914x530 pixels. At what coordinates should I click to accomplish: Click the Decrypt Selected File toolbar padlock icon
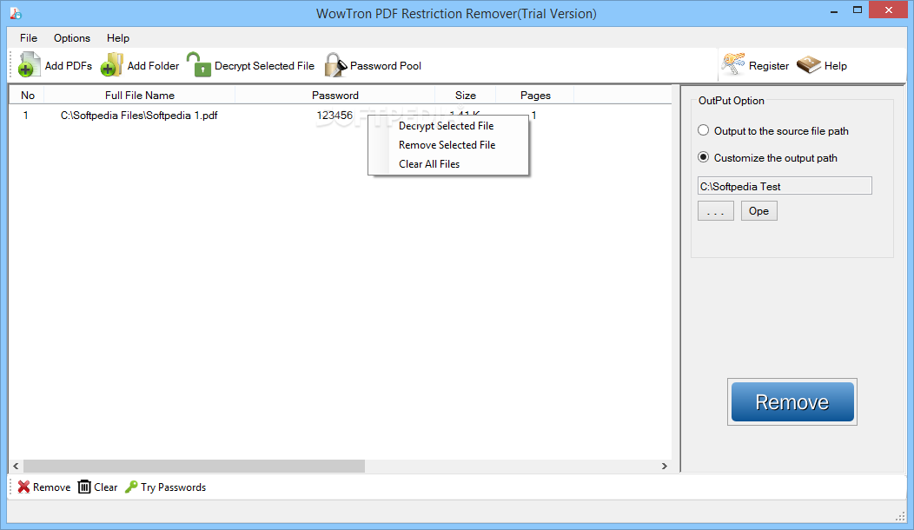pyautogui.click(x=199, y=64)
